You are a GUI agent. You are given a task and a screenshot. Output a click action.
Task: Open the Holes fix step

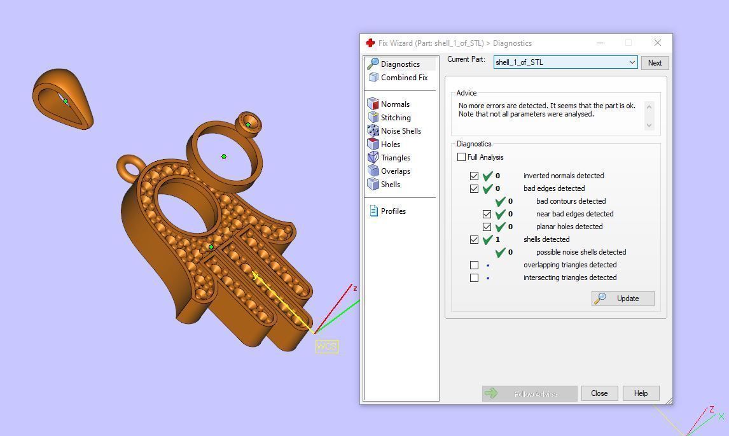[391, 144]
